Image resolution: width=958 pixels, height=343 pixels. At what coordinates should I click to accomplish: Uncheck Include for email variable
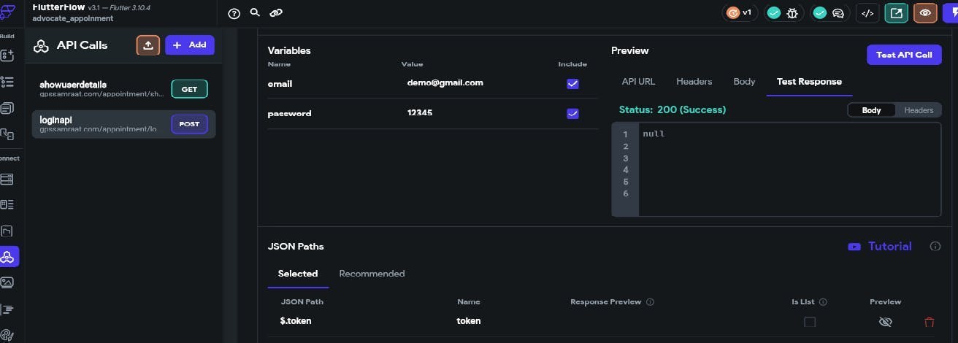(572, 84)
